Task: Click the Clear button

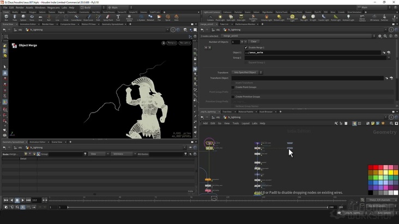Action: (x=253, y=41)
